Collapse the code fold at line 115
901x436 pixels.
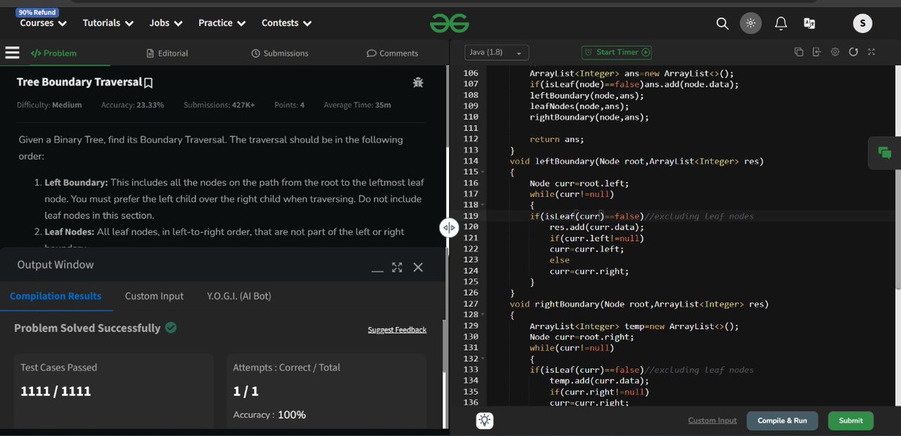tap(483, 173)
